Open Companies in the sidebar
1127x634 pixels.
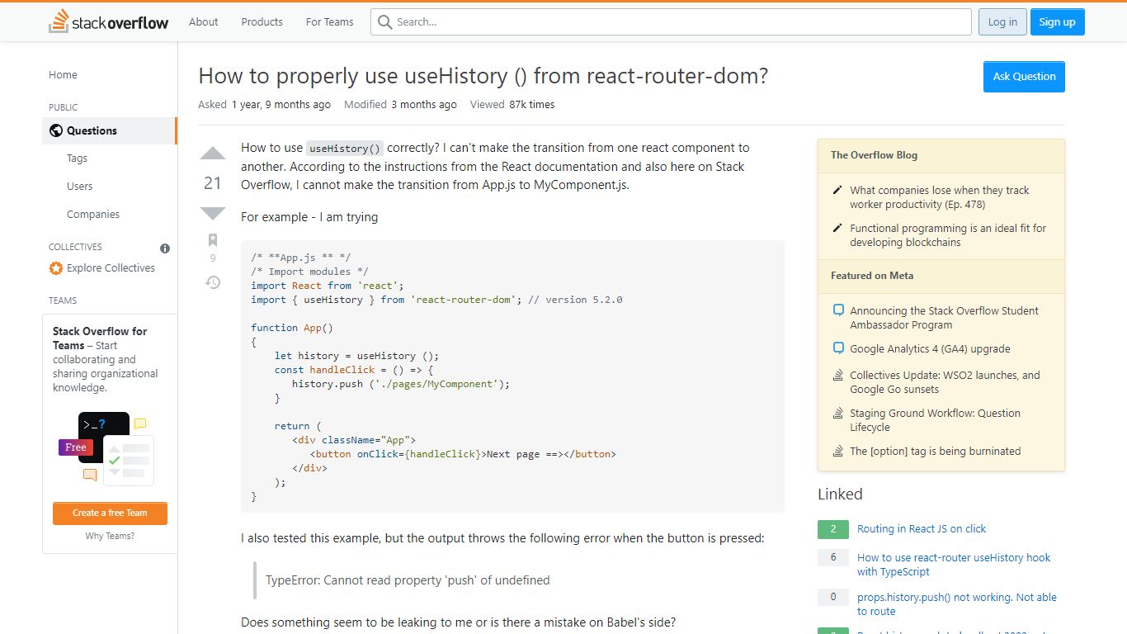click(x=93, y=215)
